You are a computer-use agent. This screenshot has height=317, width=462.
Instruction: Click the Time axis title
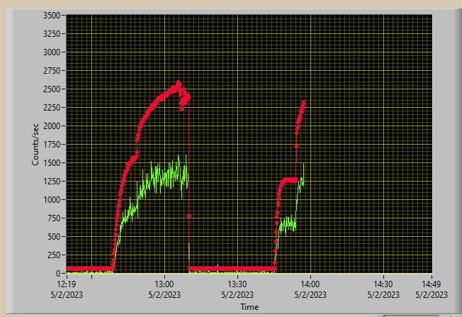click(249, 307)
